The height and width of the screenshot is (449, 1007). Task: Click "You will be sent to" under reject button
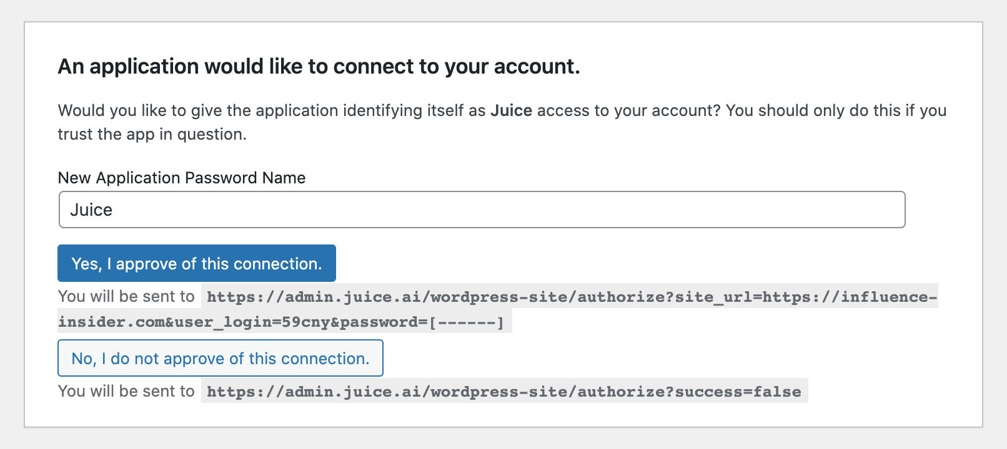click(126, 391)
